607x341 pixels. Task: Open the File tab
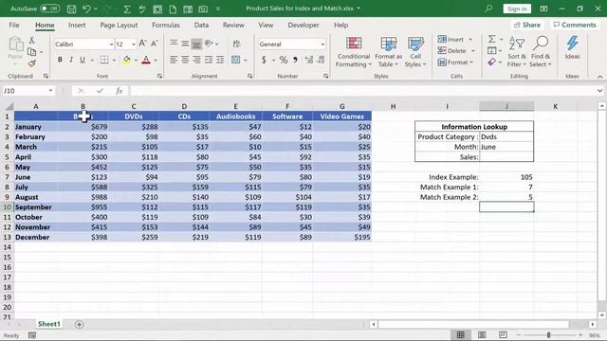point(14,25)
